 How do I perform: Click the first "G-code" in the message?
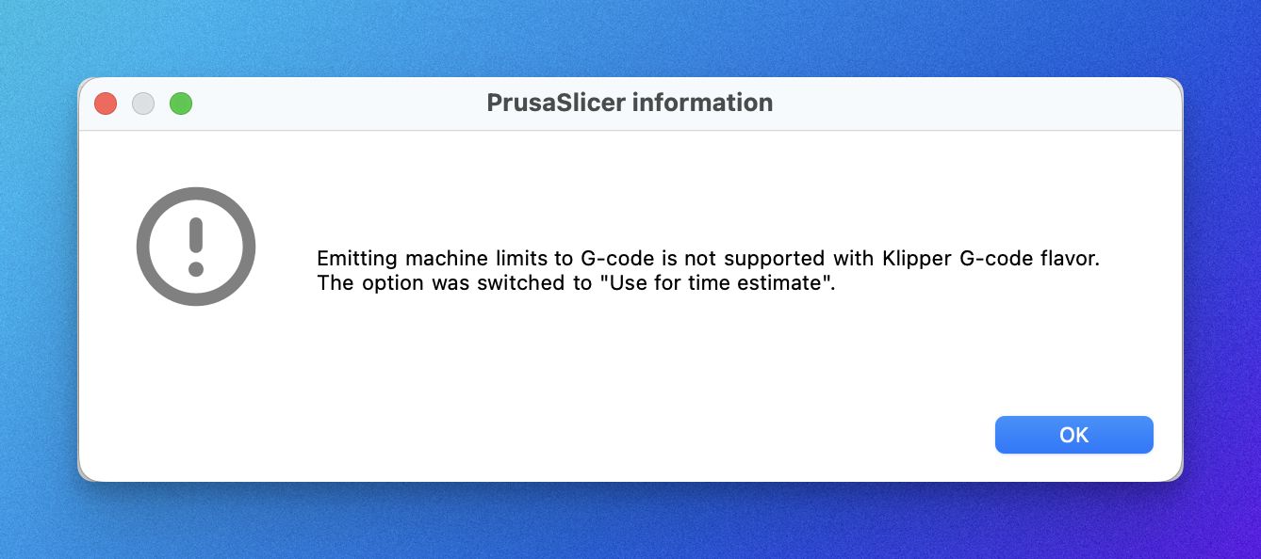point(611,259)
